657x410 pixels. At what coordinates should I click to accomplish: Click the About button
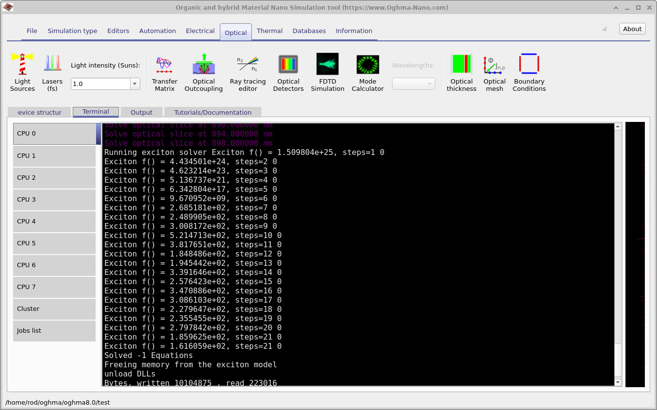pos(632,29)
